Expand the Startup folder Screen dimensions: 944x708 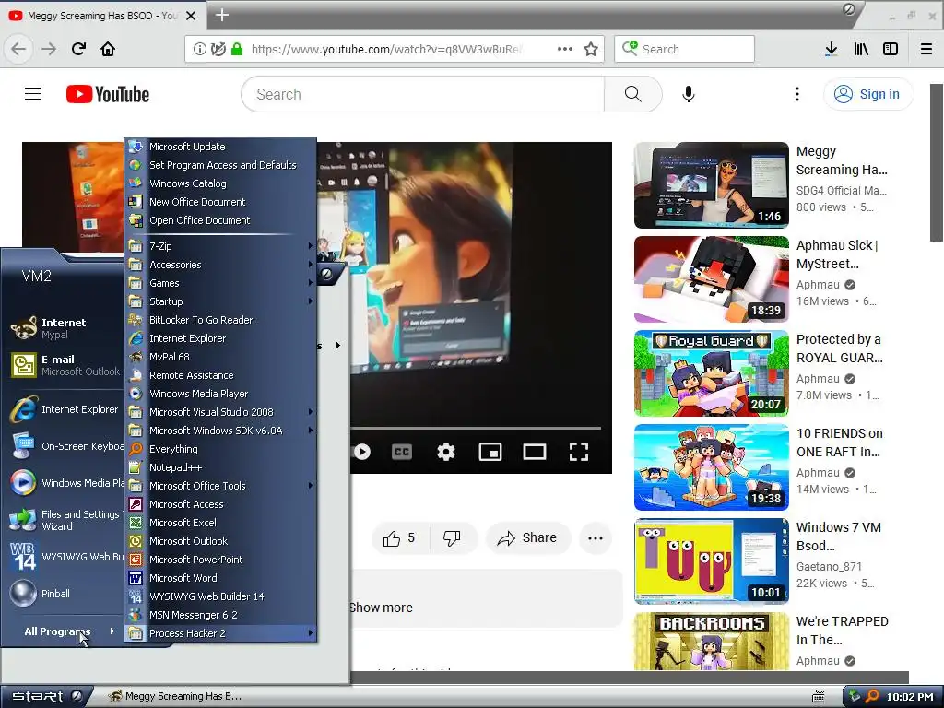(220, 301)
